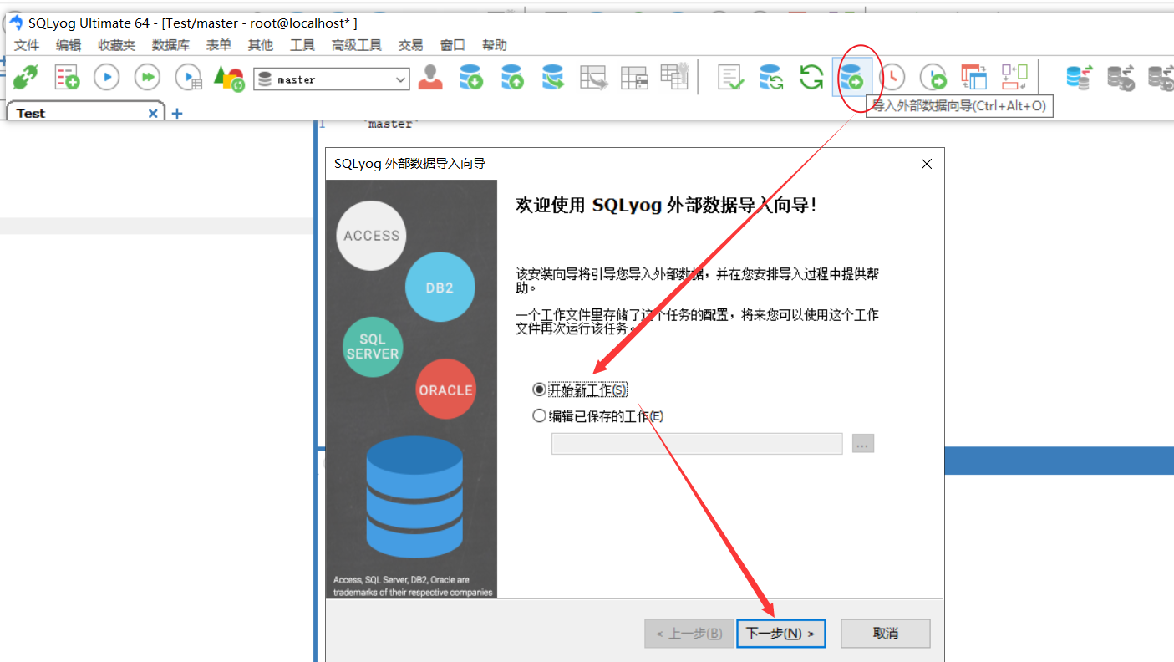Image resolution: width=1174 pixels, height=662 pixels.
Task: Click the 下一步(N) button
Action: point(780,633)
